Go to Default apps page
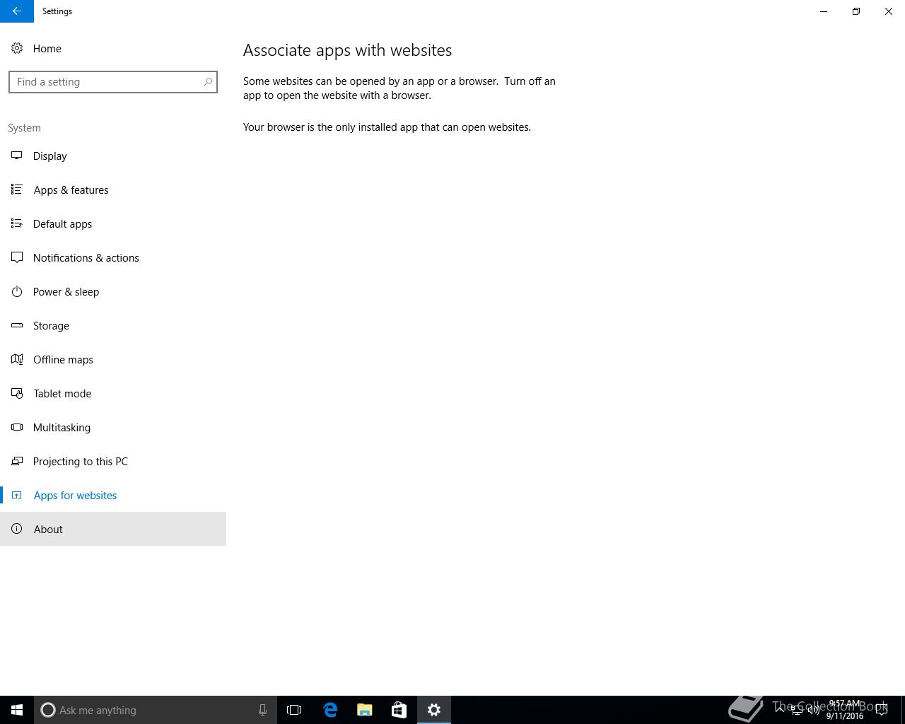Screen dimensions: 905x724 (x=113, y=223)
